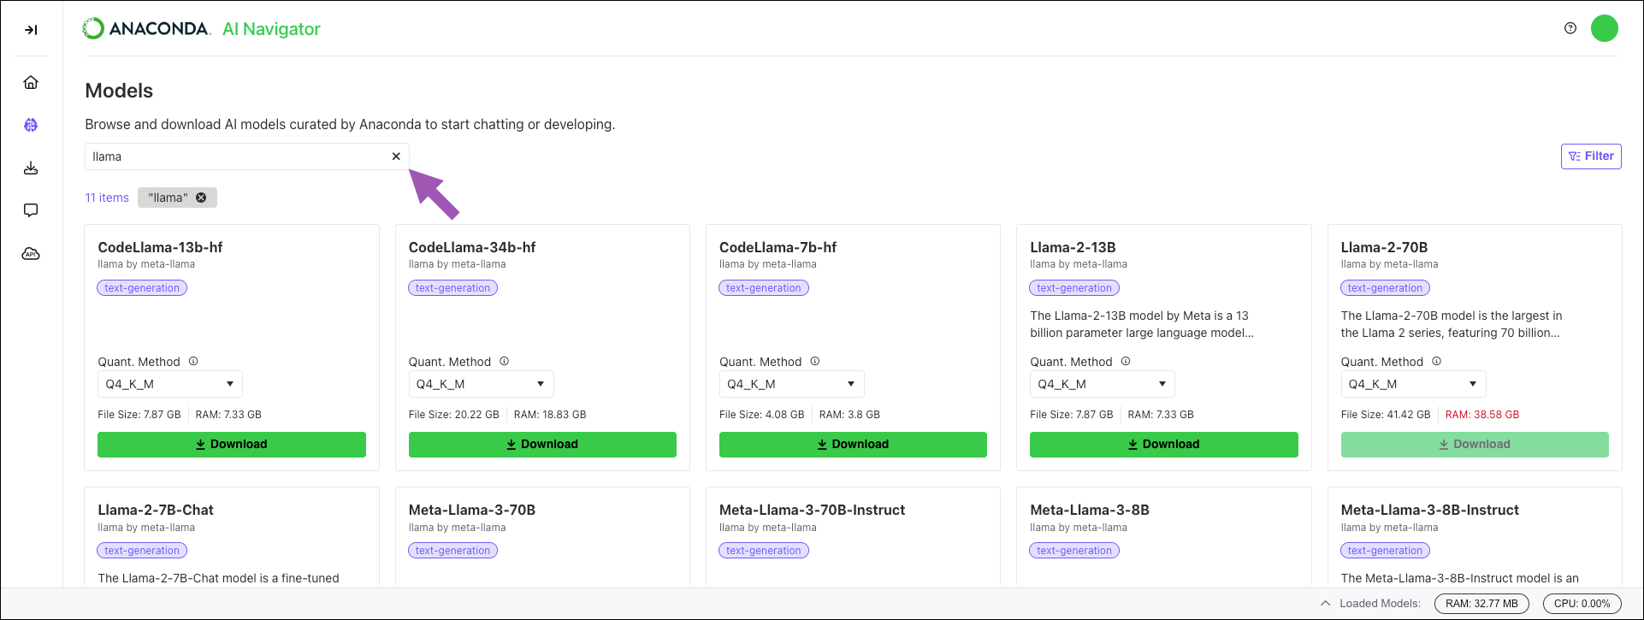The image size is (1644, 620).
Task: Click the 11 items count label
Action: [107, 198]
